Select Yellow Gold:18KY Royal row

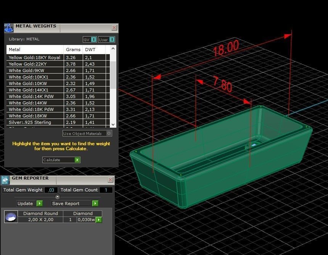[58, 58]
